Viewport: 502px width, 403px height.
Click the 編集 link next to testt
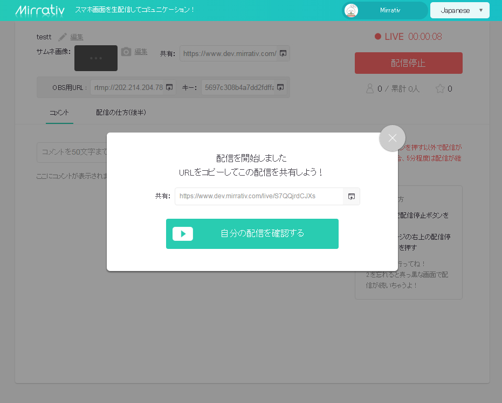(77, 37)
